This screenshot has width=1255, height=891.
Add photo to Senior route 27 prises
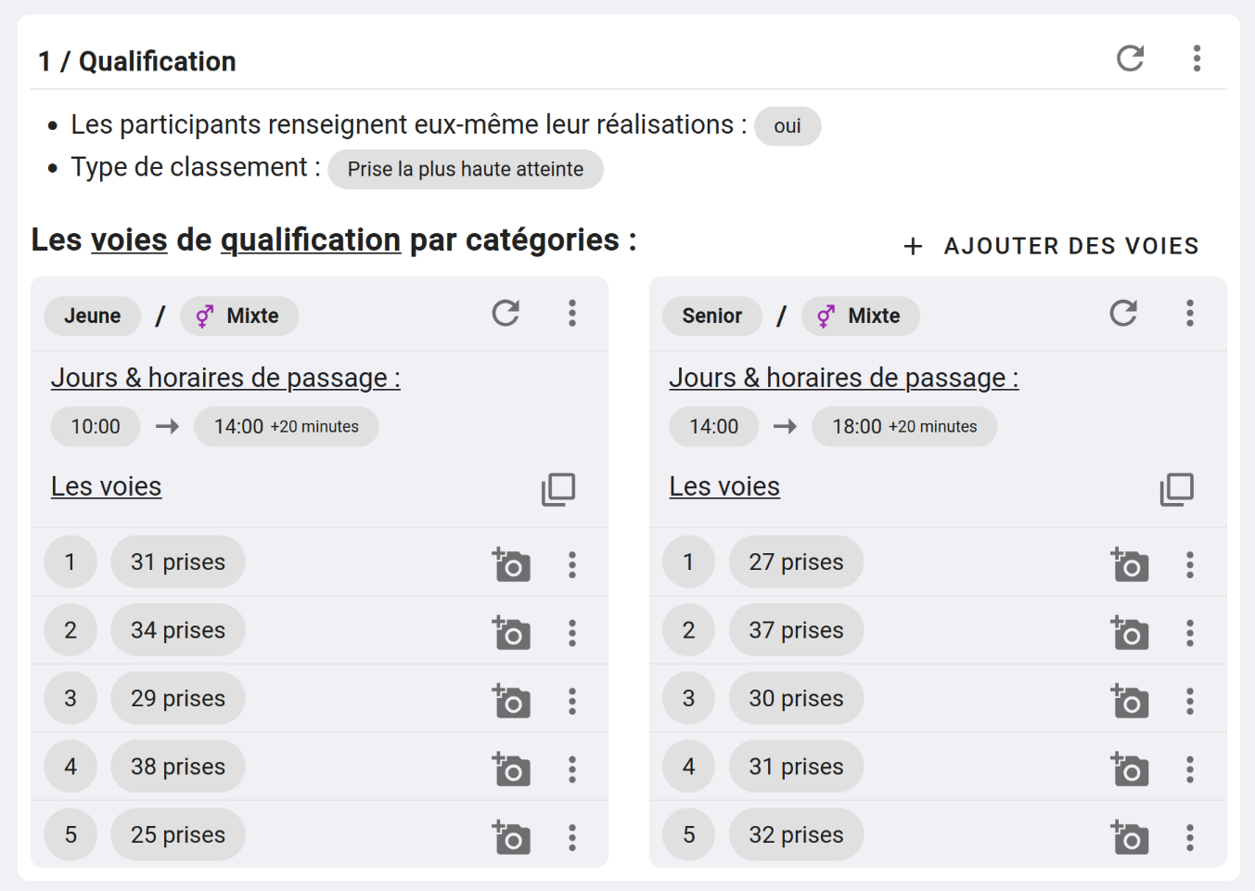[1130, 564]
